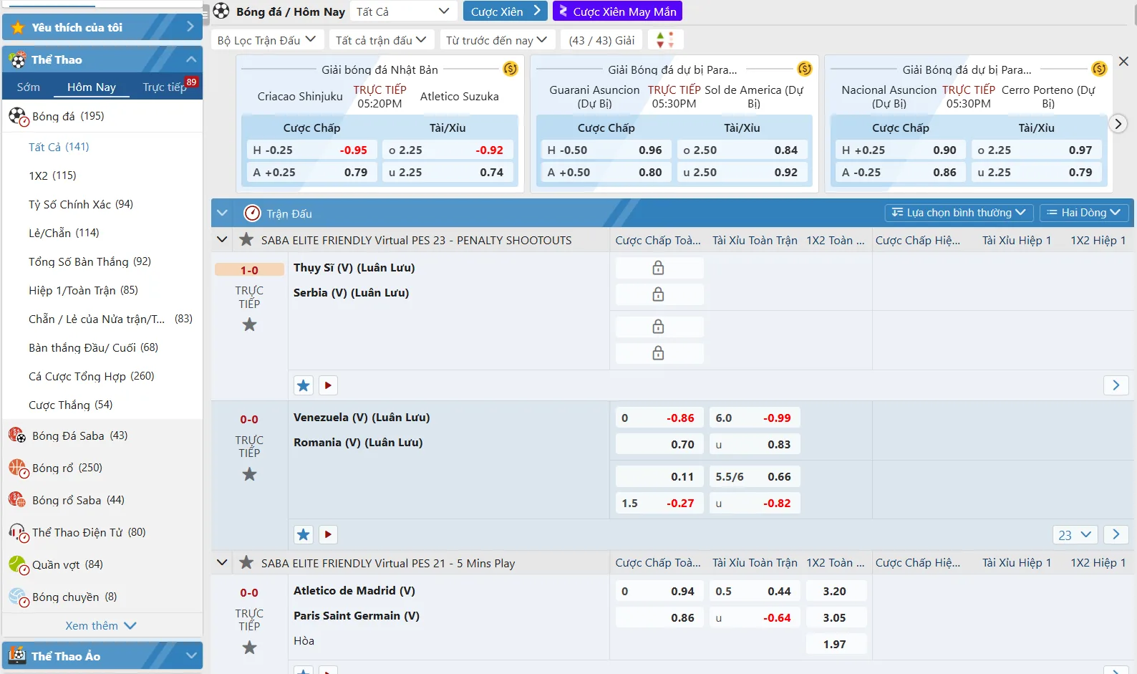1137x674 pixels.
Task: Select Bóng Đá Saba sport icon
Action: click(18, 435)
